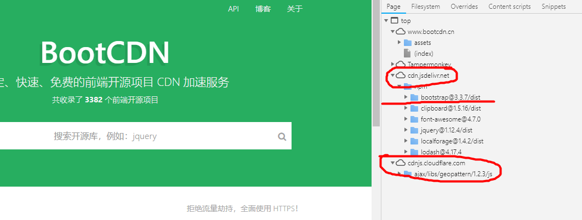This screenshot has width=582, height=220.
Task: Click the frame icon beside top
Action: coord(395,21)
